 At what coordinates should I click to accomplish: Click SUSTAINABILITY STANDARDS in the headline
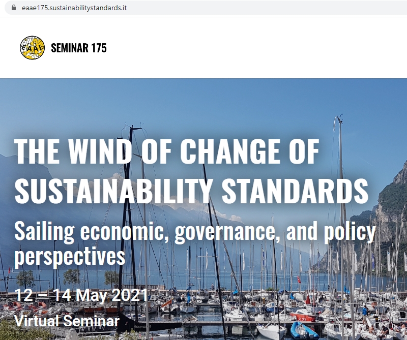click(192, 192)
